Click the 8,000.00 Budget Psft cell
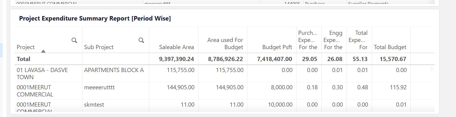Screen dimensions: 456x117 280,88
